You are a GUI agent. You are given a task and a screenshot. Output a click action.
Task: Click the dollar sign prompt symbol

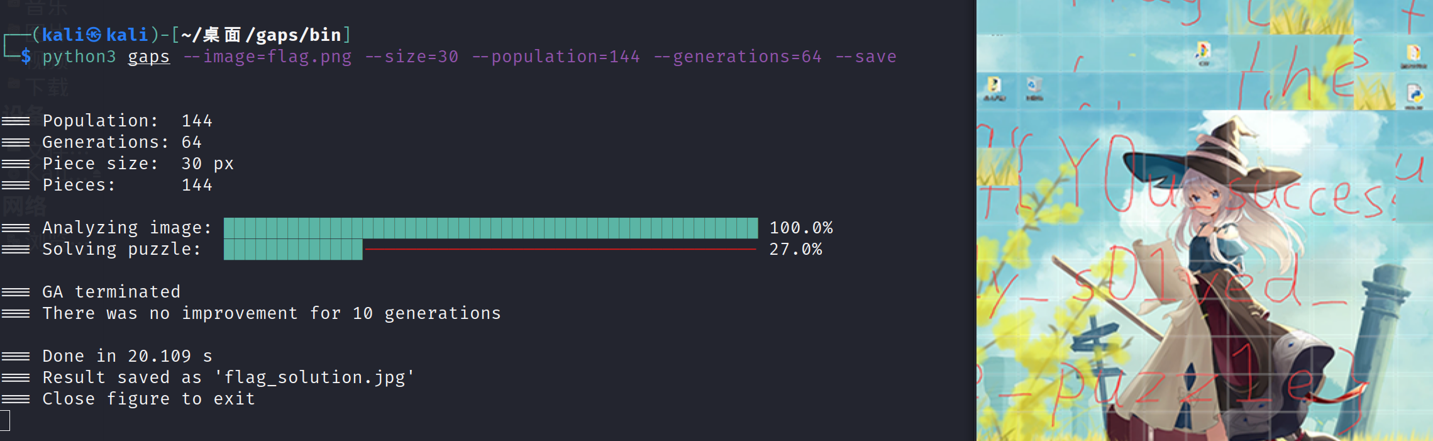pos(26,57)
